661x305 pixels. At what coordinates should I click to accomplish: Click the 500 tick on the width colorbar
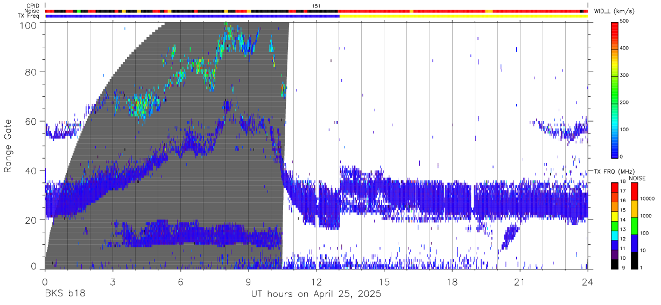pos(624,22)
